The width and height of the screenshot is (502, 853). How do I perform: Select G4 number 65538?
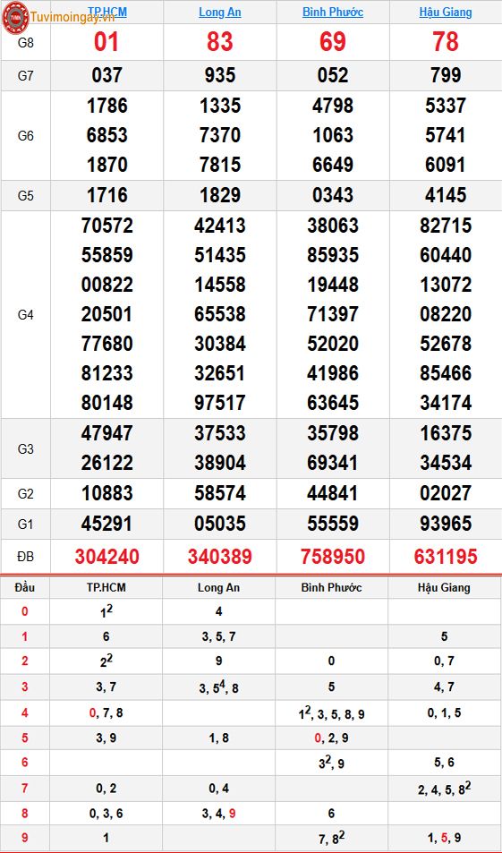(220, 314)
